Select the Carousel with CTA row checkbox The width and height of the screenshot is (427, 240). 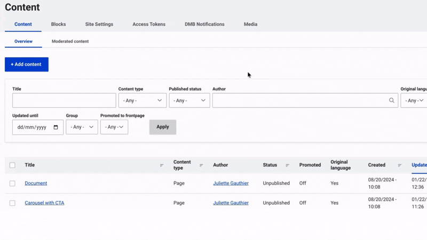pos(12,203)
